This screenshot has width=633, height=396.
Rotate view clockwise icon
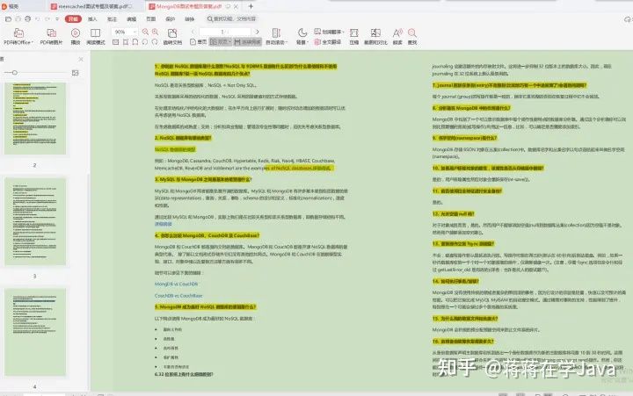155,42
